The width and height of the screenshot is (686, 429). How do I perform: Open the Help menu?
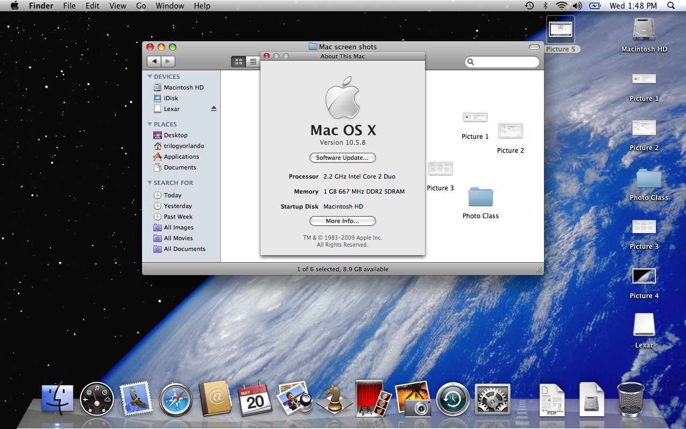point(202,6)
